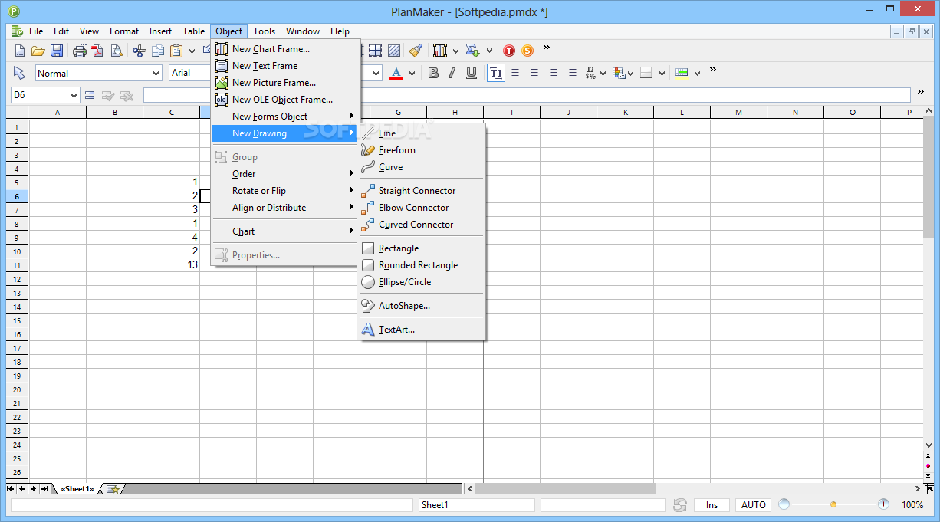Toggle the text direction T1 button

496,73
